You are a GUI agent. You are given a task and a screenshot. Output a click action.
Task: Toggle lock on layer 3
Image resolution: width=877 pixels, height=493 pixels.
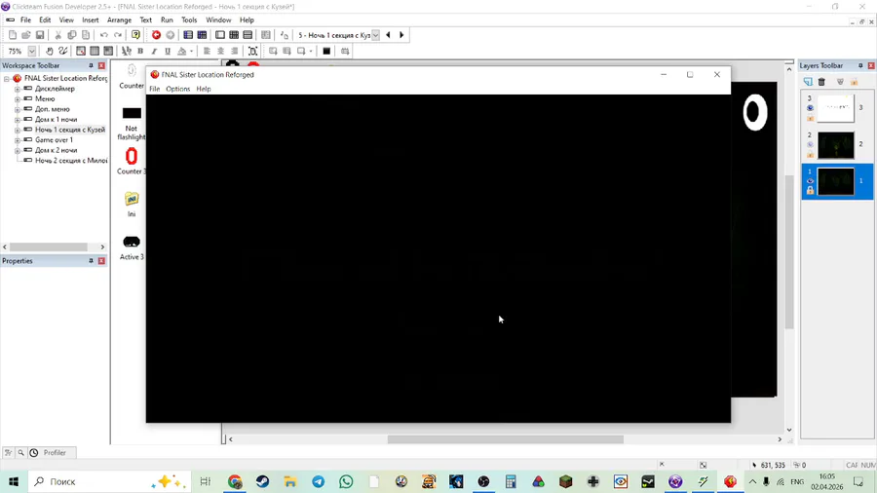[x=810, y=117]
